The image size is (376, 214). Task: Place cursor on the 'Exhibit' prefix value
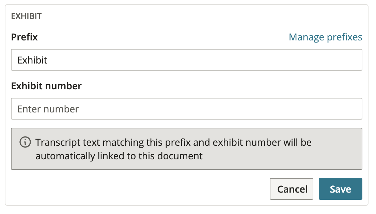[x=32, y=60]
